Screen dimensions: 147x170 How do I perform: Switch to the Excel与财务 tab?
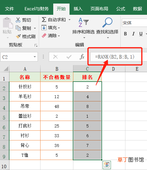pyautogui.click(x=37, y=9)
